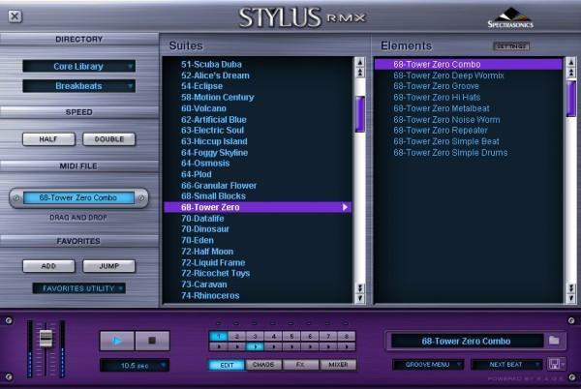
Task: Select part slot 8
Action: click(346, 336)
